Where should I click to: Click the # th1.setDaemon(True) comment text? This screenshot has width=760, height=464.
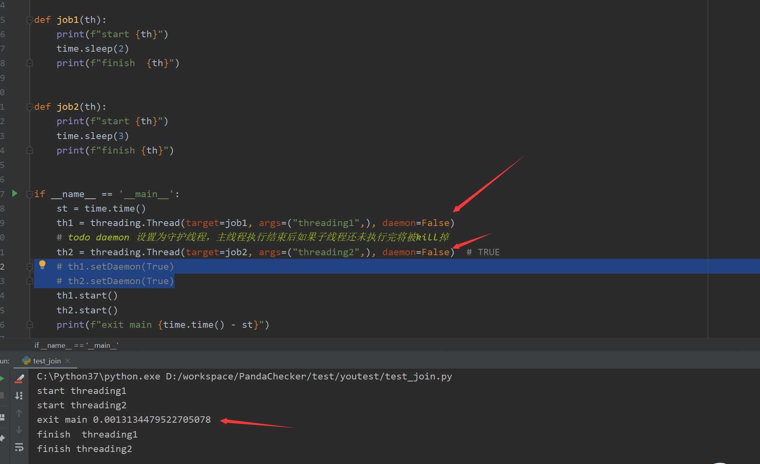(x=115, y=266)
